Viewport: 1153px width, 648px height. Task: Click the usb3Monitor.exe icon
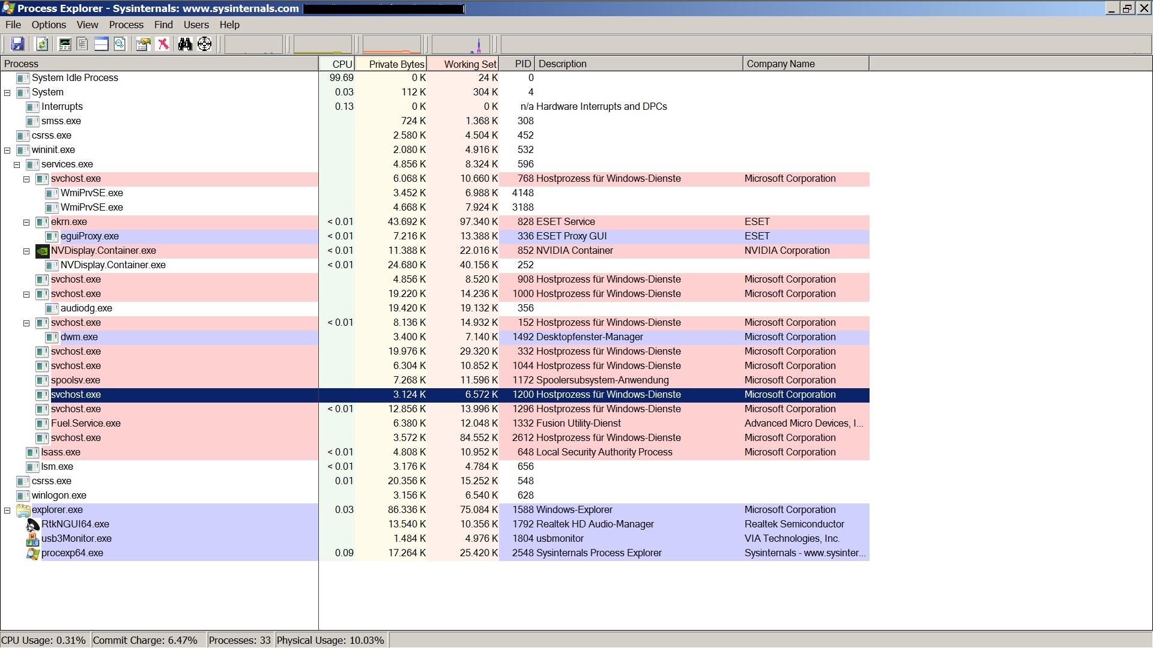click(x=32, y=539)
